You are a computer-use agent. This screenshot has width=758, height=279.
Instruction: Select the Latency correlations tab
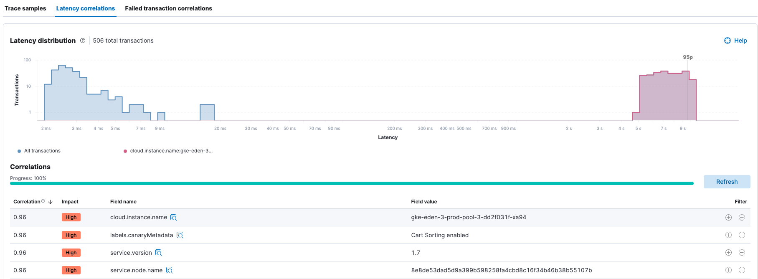[86, 8]
